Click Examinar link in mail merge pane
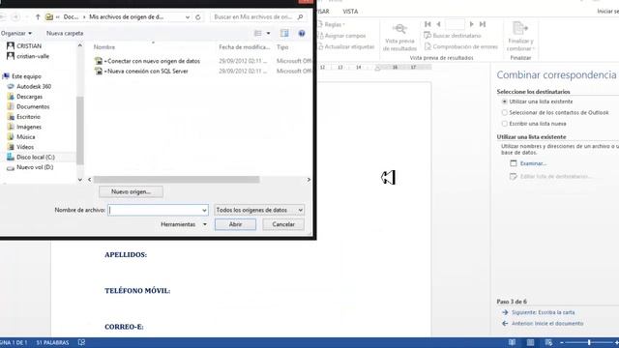 click(533, 163)
